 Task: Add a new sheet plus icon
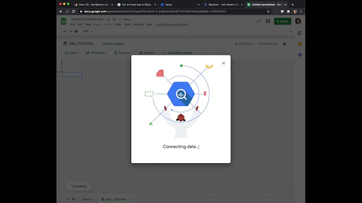(67, 199)
